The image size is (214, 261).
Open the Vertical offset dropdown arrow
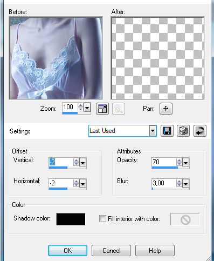(83, 163)
